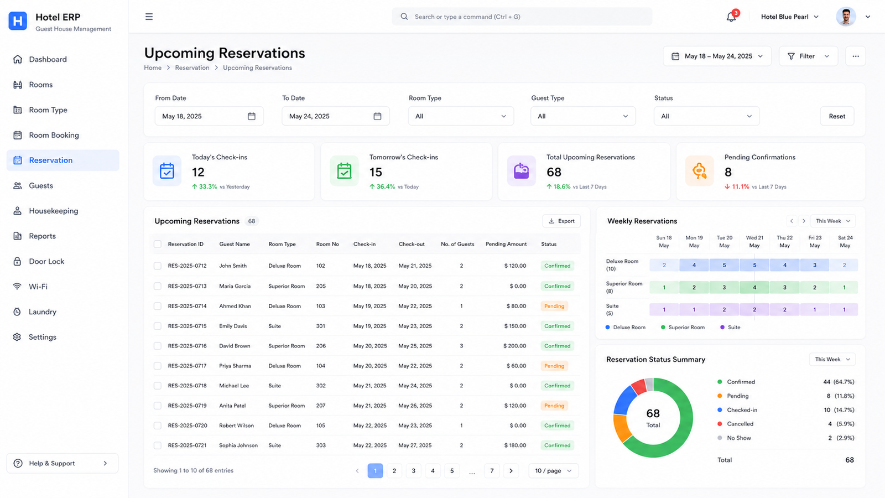Open the 10 / page dropdown
The width and height of the screenshot is (885, 498).
(554, 471)
